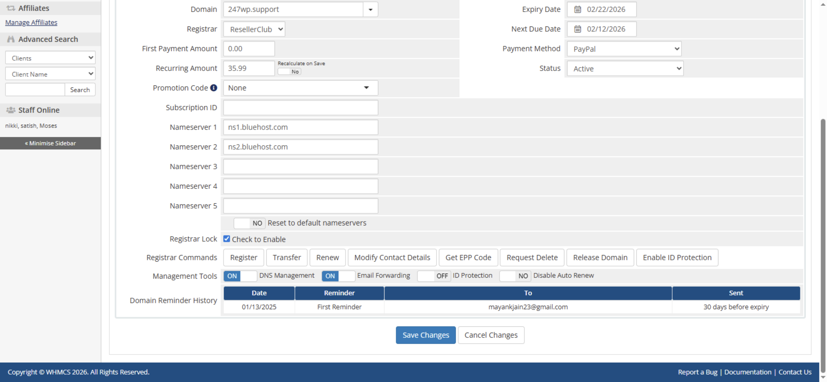Click the Promotion Code info icon
The height and width of the screenshot is (382, 827).
click(214, 88)
